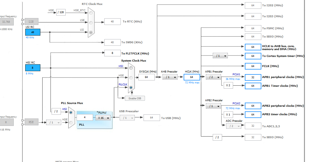This screenshot has height=162, width=322.
Task: Select HSI on System Clock Mux
Action: (131, 68)
